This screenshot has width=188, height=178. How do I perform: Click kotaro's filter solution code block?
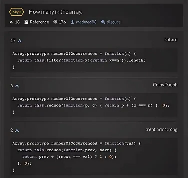94,60
